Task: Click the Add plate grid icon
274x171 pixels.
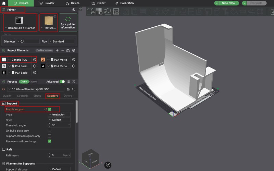Action: (x=99, y=11)
